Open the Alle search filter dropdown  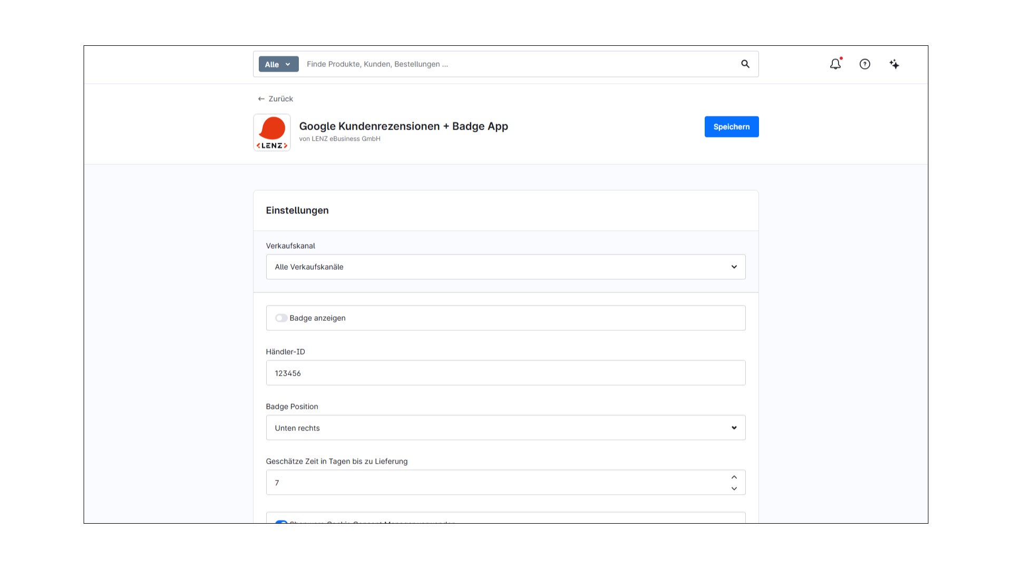[278, 64]
